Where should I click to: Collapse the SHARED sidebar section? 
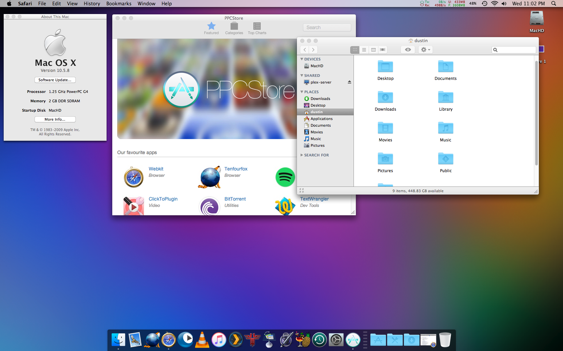(302, 76)
